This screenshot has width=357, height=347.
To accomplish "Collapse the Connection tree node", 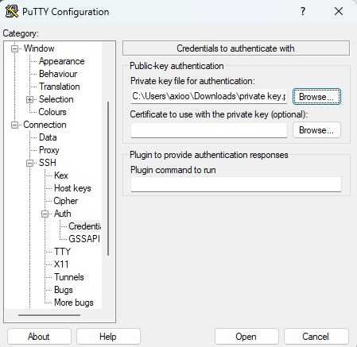I will click(15, 125).
